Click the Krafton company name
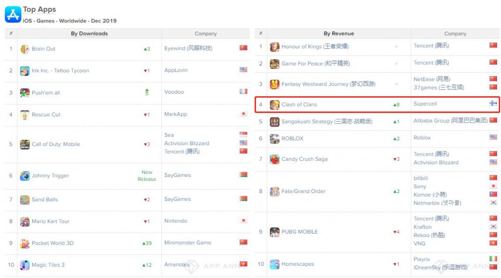 click(423, 227)
